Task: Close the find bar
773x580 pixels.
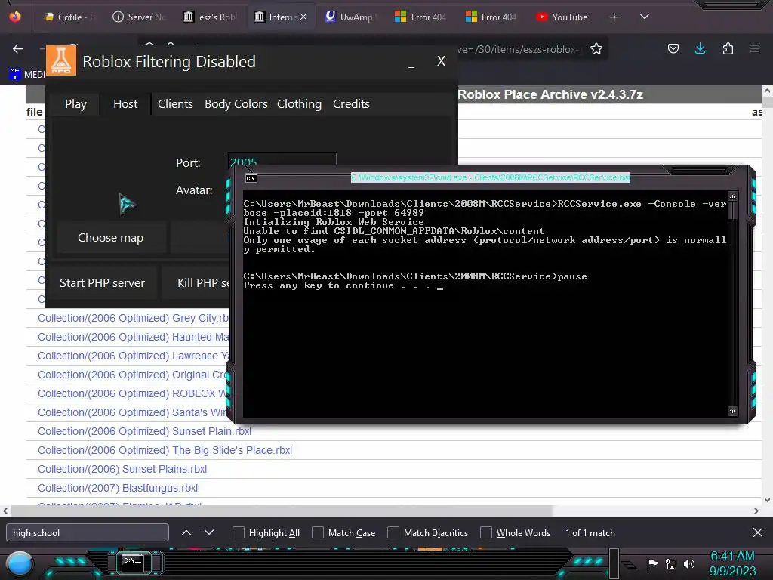Action: tap(758, 532)
